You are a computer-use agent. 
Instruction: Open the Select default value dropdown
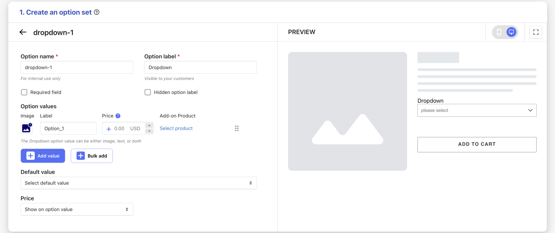pyautogui.click(x=138, y=183)
